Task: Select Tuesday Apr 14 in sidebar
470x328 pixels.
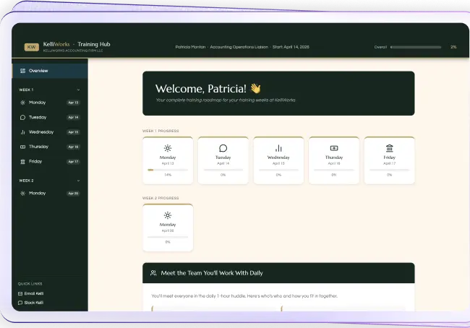Action: pyautogui.click(x=50, y=117)
